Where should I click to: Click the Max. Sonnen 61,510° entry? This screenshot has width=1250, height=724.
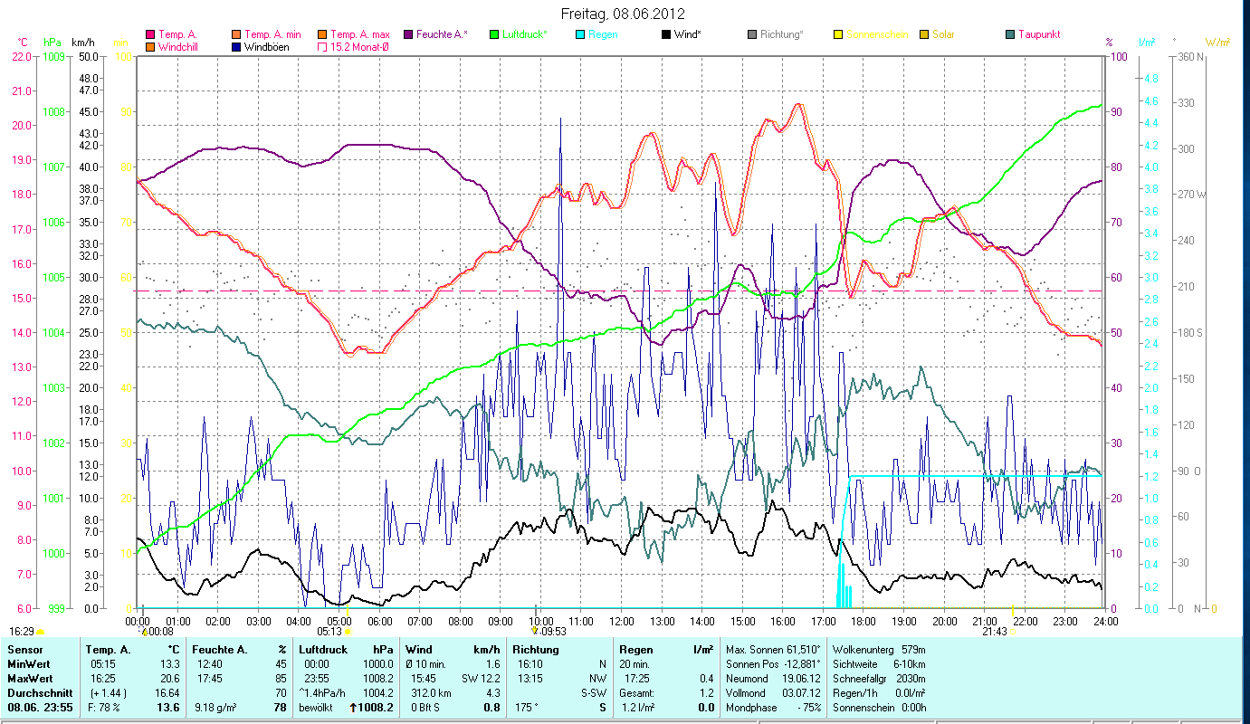coord(774,650)
